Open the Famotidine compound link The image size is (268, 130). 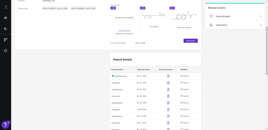tap(154, 27)
